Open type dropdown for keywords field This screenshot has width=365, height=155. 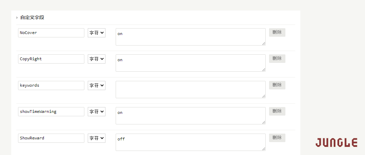[x=97, y=85]
